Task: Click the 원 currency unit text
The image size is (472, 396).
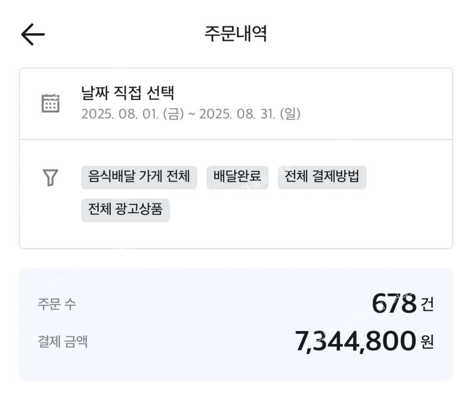Action: tap(427, 343)
